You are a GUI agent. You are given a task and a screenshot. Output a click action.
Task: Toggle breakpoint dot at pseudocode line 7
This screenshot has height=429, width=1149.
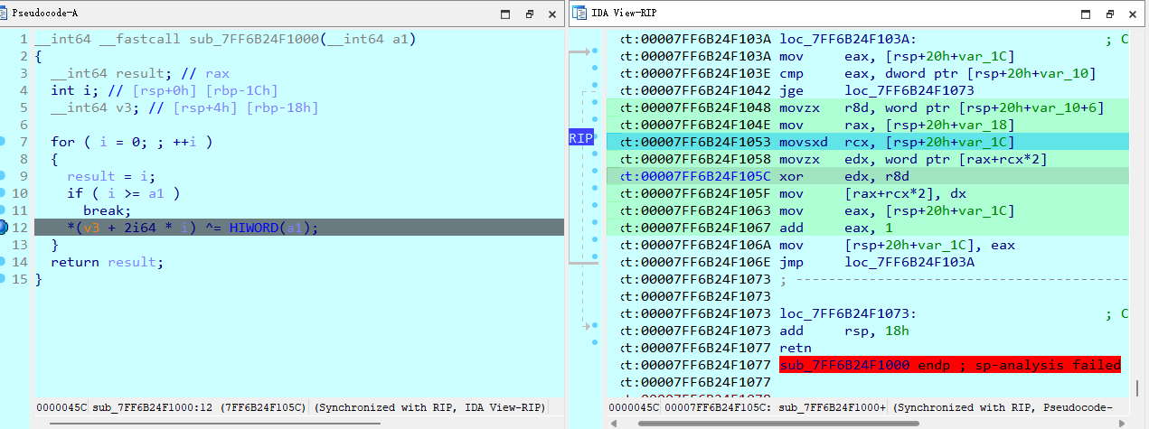point(4,142)
